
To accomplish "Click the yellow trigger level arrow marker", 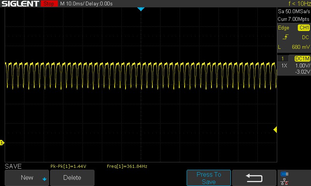I will tap(275, 130).
